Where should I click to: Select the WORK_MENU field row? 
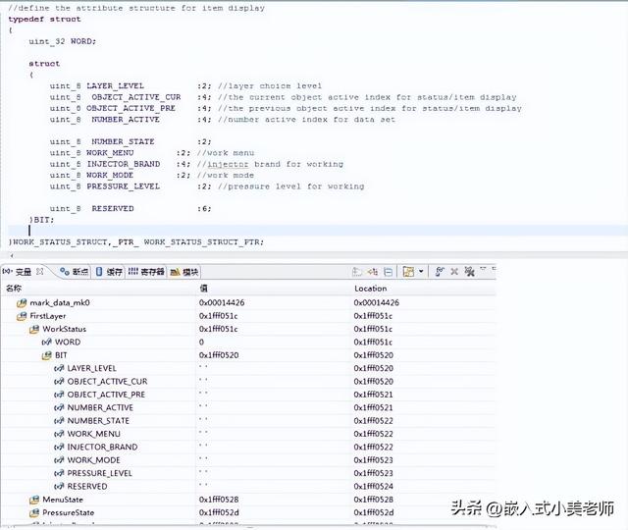(248, 434)
